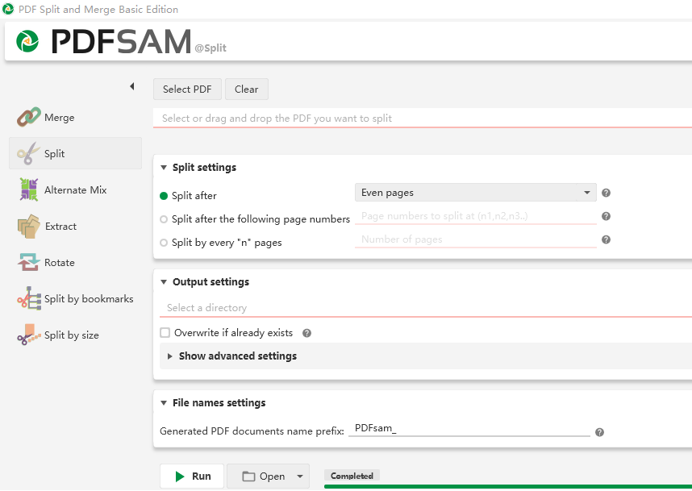Viewport: 692px width, 491px height.
Task: Choose the Extract module label
Action: tap(61, 227)
